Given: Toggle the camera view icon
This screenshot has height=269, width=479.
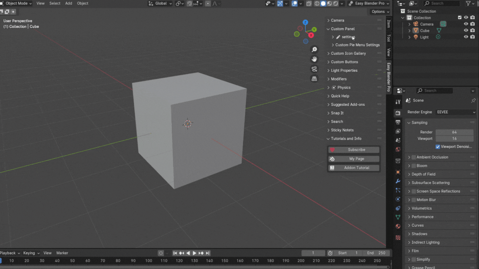Looking at the screenshot, I should (314, 69).
